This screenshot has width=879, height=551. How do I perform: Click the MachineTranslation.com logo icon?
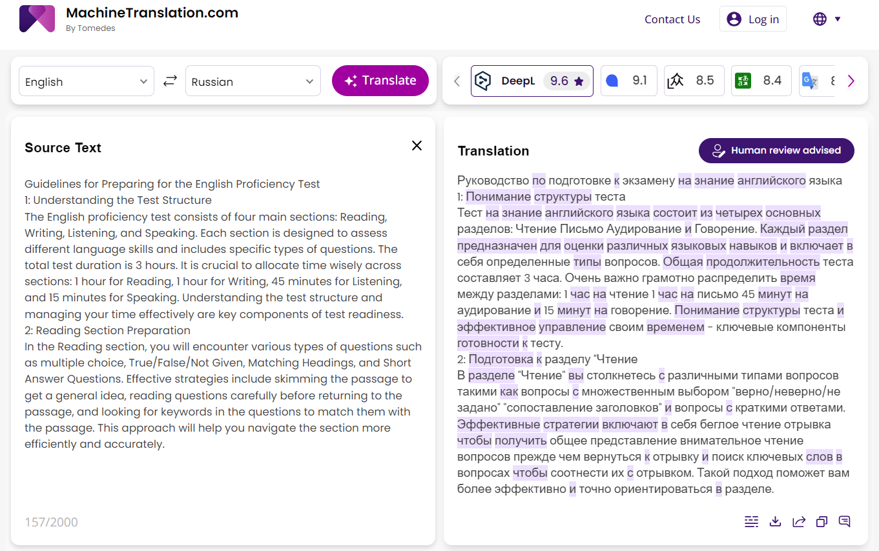click(37, 19)
